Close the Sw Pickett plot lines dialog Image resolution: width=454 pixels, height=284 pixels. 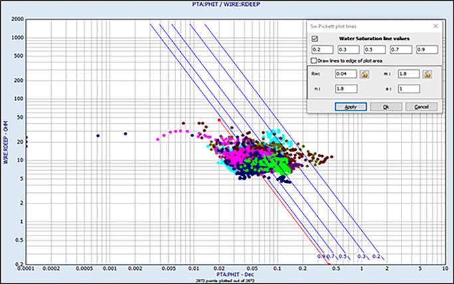[435, 25]
